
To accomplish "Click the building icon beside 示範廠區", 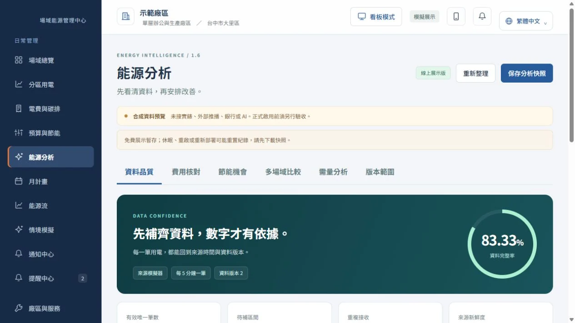I will point(125,16).
